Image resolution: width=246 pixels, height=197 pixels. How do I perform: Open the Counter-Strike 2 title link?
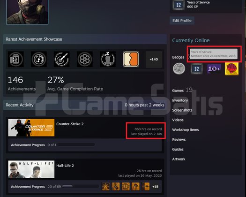(x=70, y=124)
